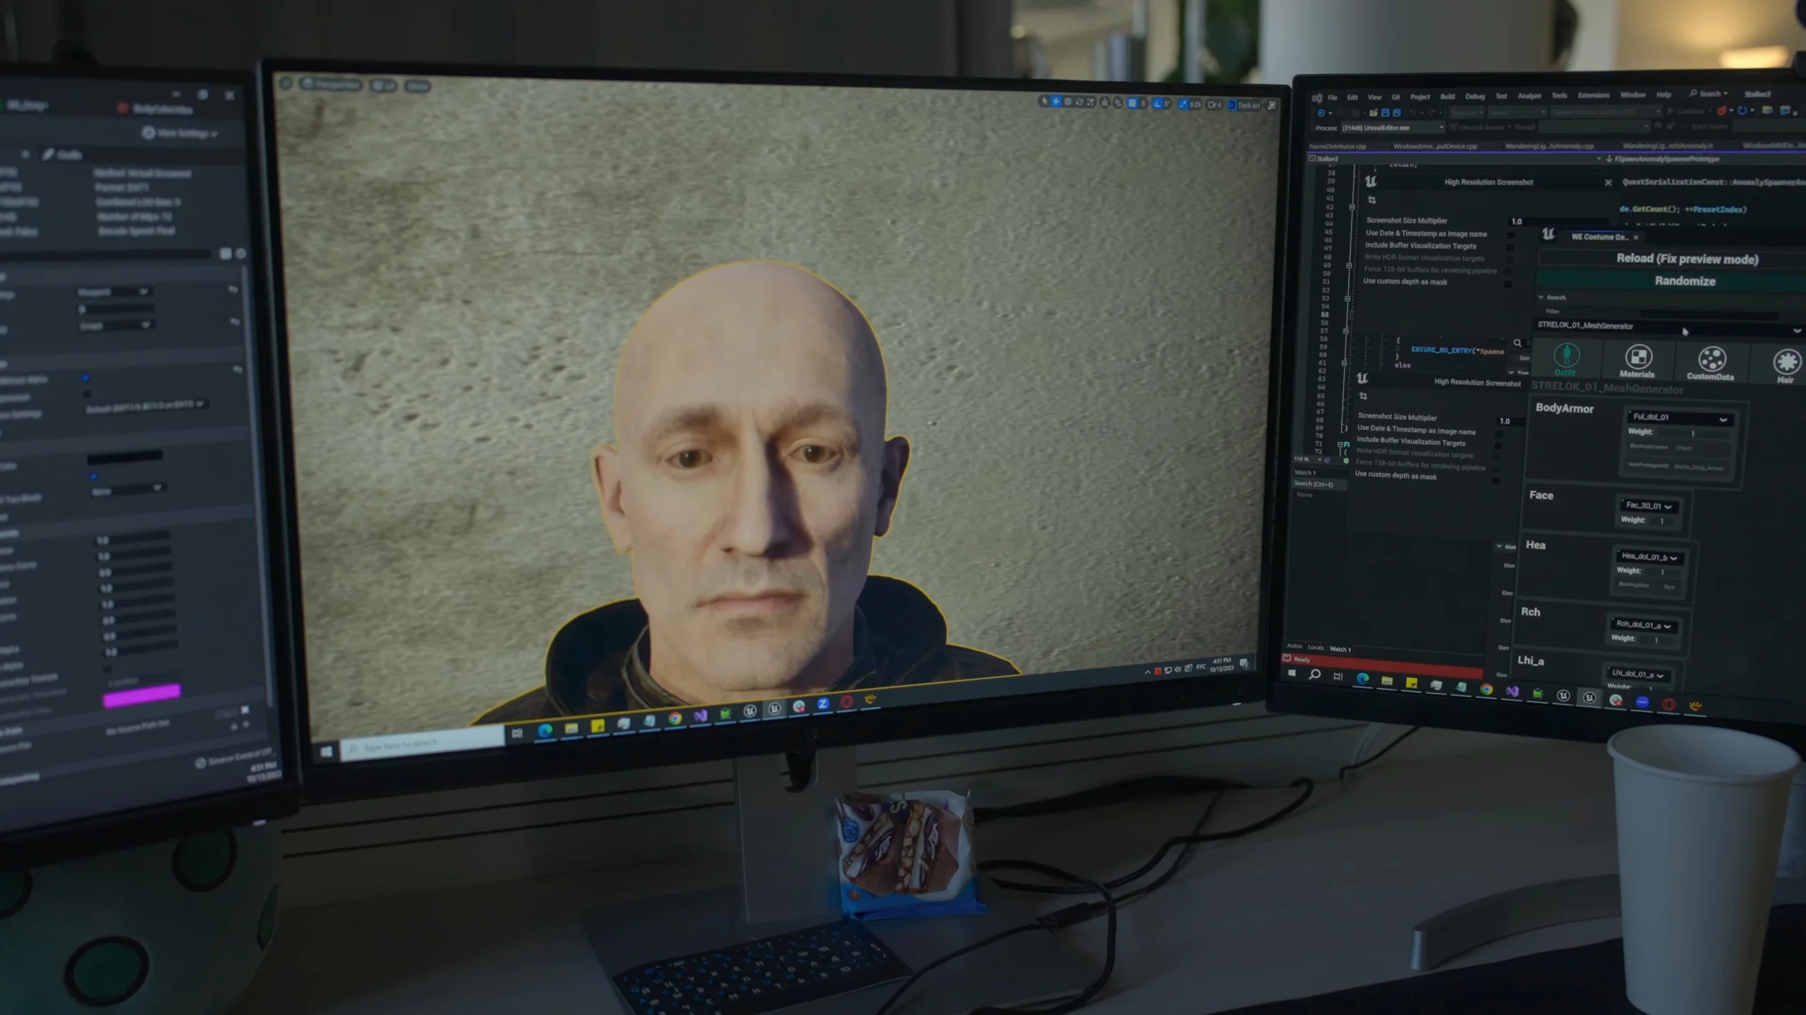This screenshot has width=1806, height=1015.
Task: Open Chrome on the center monitor taskbar
Action: point(675,719)
